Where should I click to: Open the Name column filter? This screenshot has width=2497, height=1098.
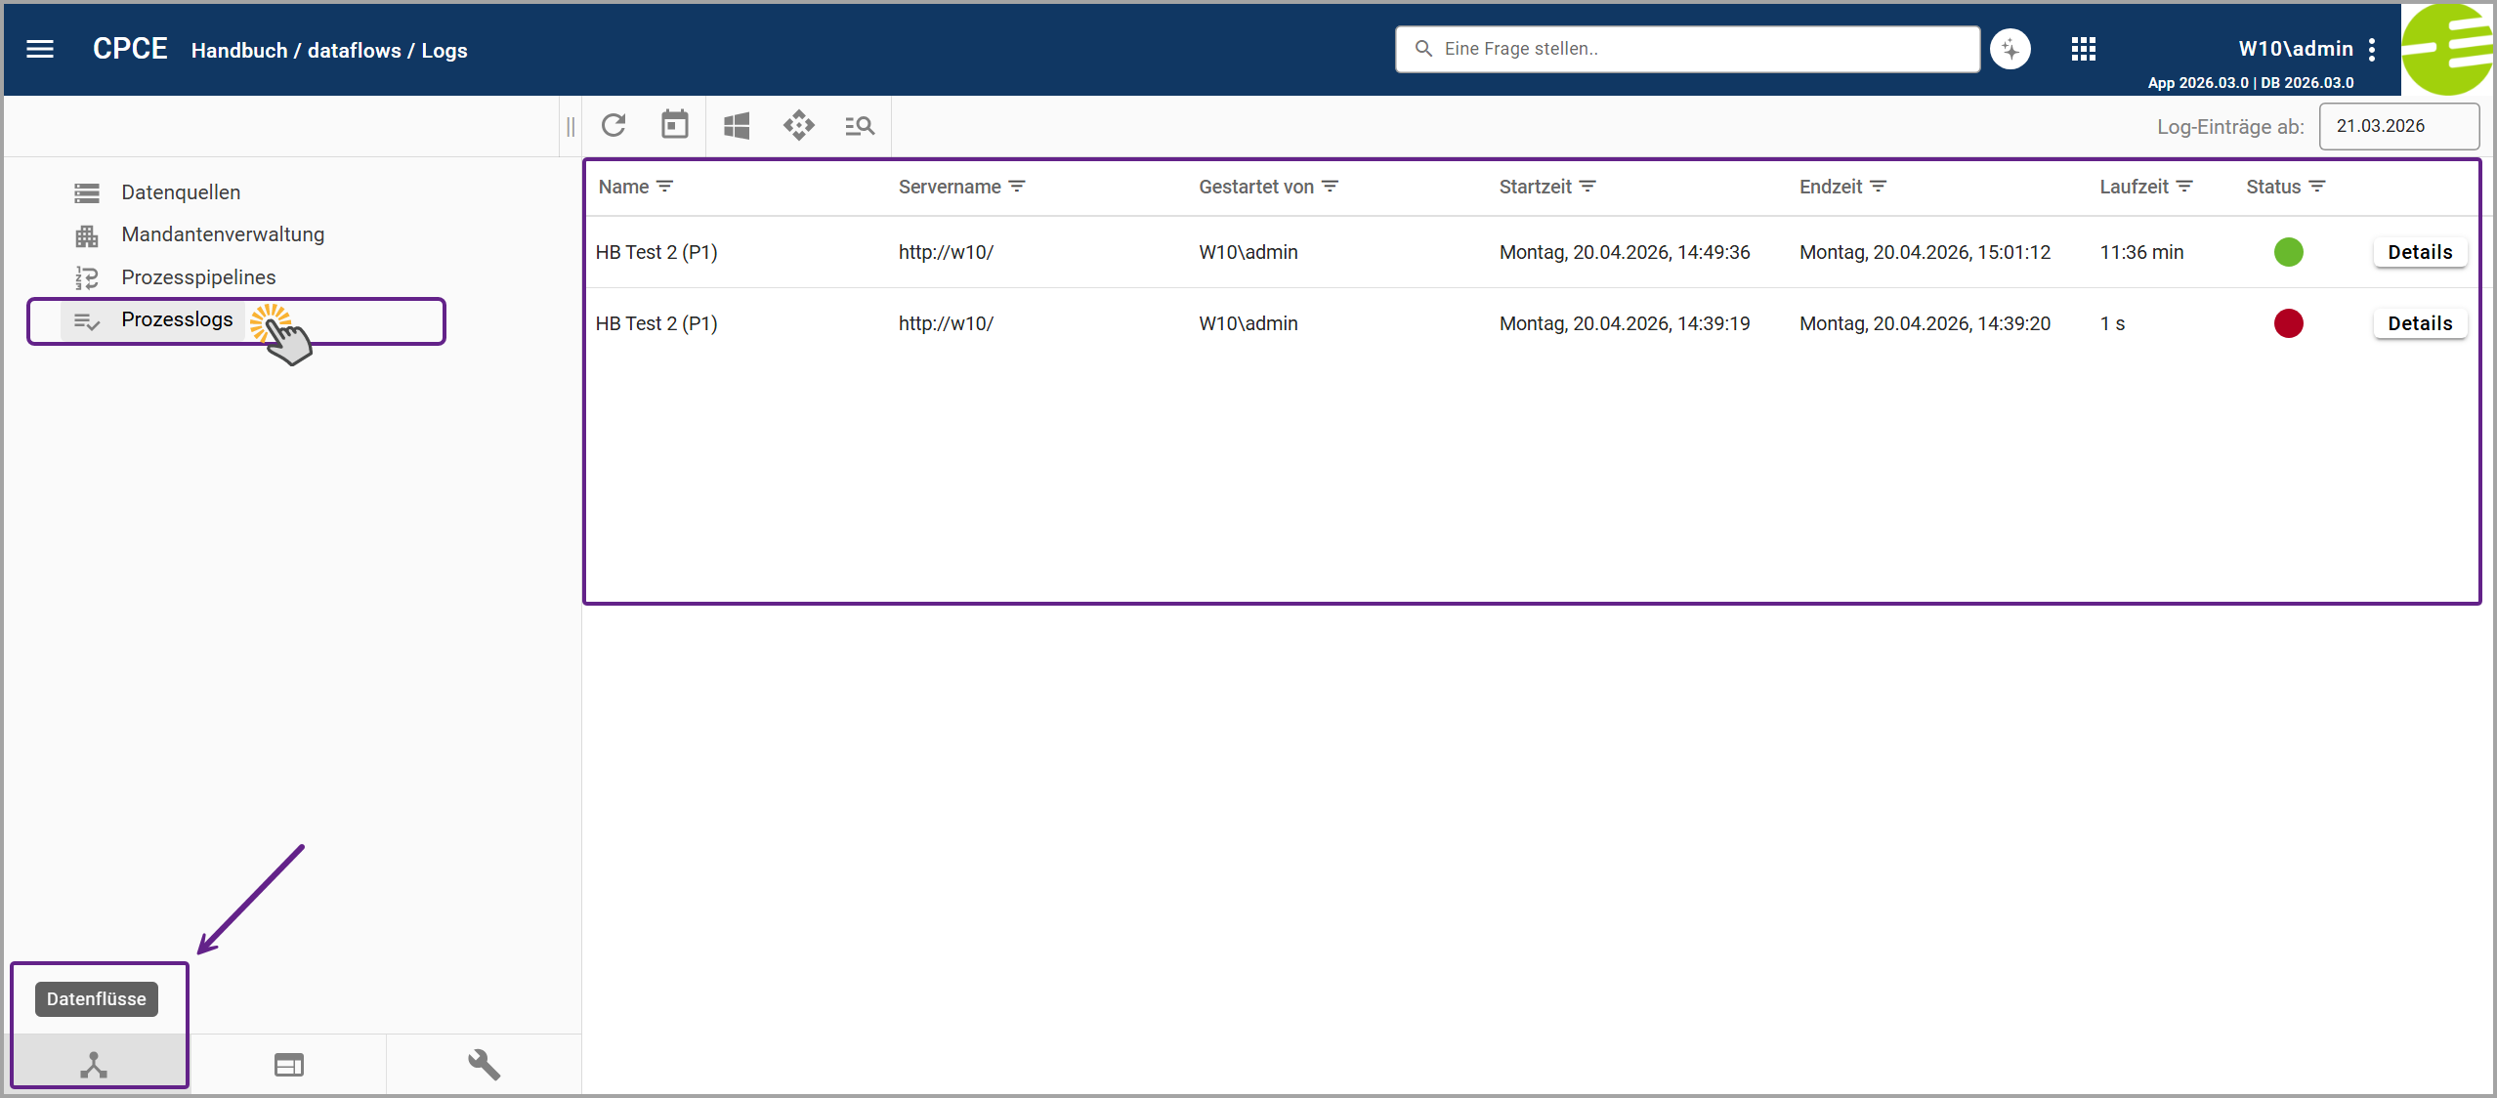tap(665, 187)
